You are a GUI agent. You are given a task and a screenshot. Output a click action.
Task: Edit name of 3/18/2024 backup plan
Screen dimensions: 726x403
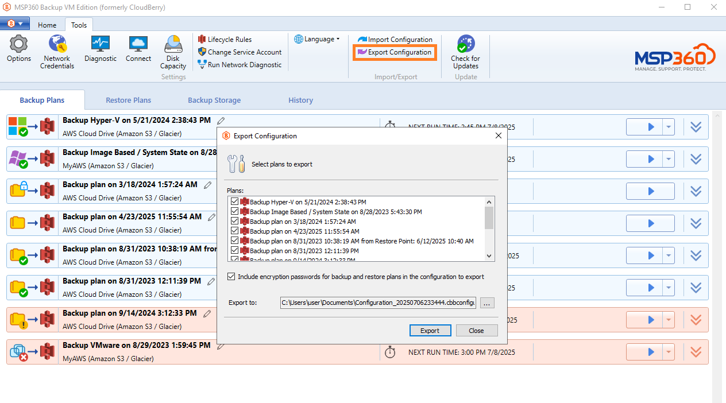click(208, 185)
